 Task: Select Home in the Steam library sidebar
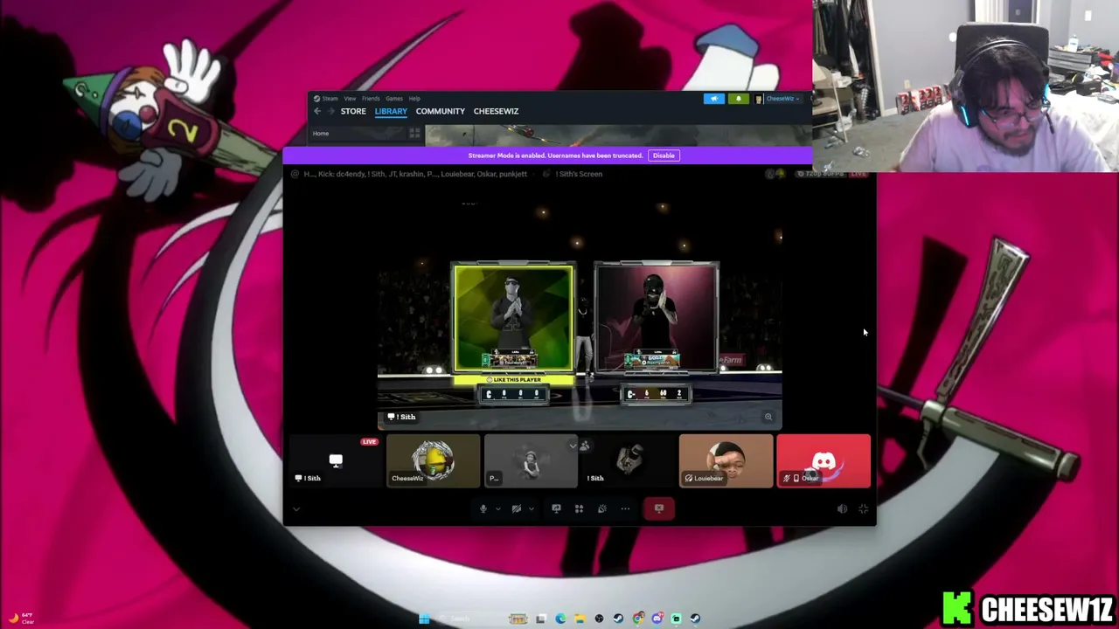[x=321, y=134]
